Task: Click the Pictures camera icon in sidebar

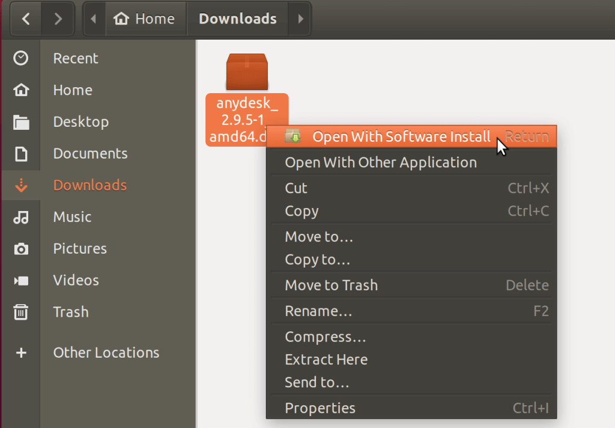Action: click(x=21, y=249)
